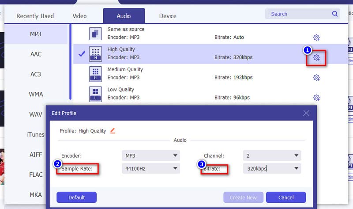Switch to the Device tab
Image resolution: width=353 pixels, height=209 pixels.
pos(168,16)
